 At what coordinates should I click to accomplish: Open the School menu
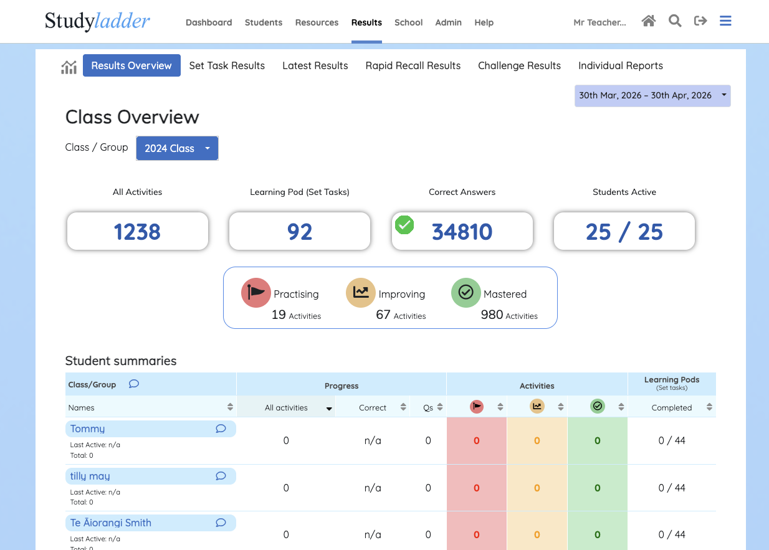tap(409, 22)
